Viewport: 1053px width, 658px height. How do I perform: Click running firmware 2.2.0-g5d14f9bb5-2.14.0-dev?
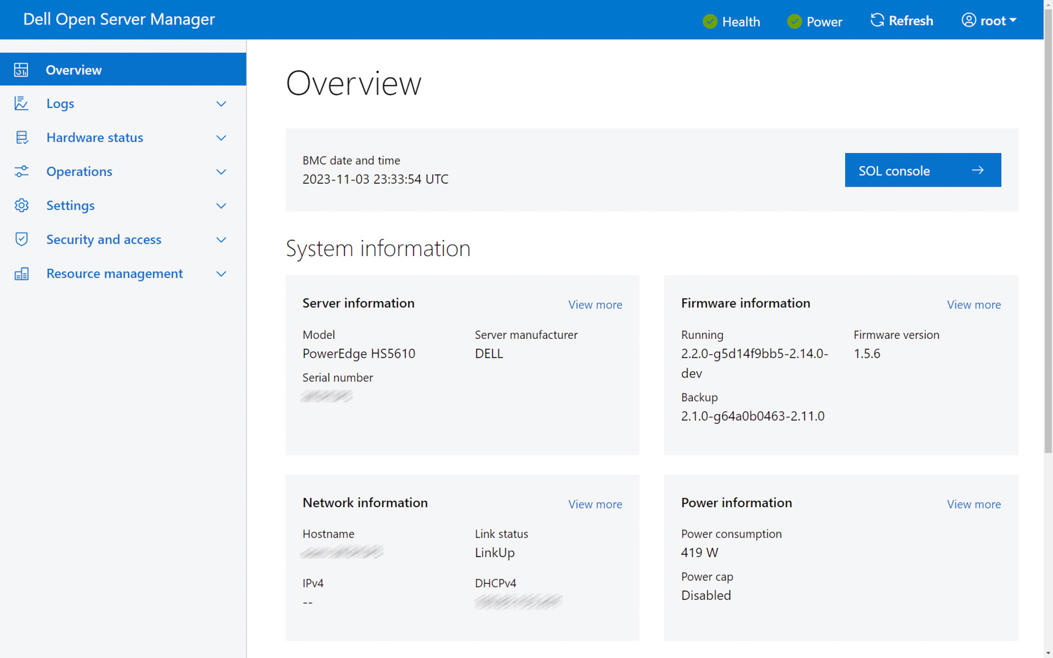(x=755, y=363)
